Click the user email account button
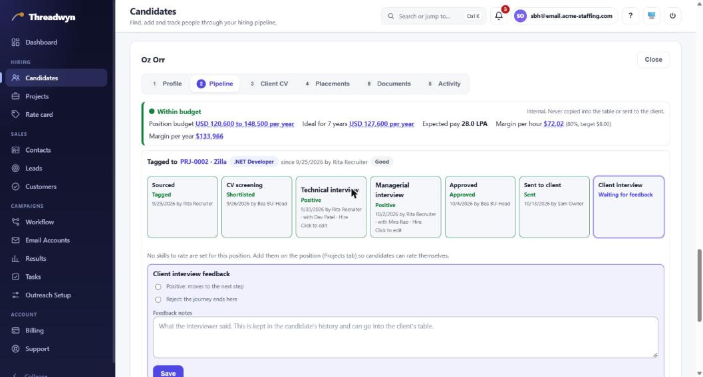The image size is (703, 377). pyautogui.click(x=566, y=16)
